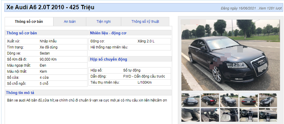This screenshot has width=284, height=124.
Task: Open the Thông số kỹ thuật tab
Action: [145, 22]
